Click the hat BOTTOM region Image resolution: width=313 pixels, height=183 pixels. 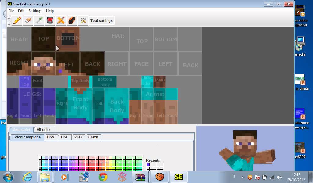click(x=166, y=39)
